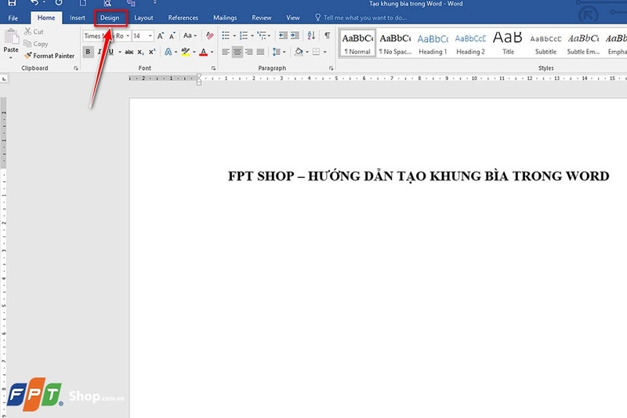
Task: Click the Tell me what you want field
Action: (361, 17)
